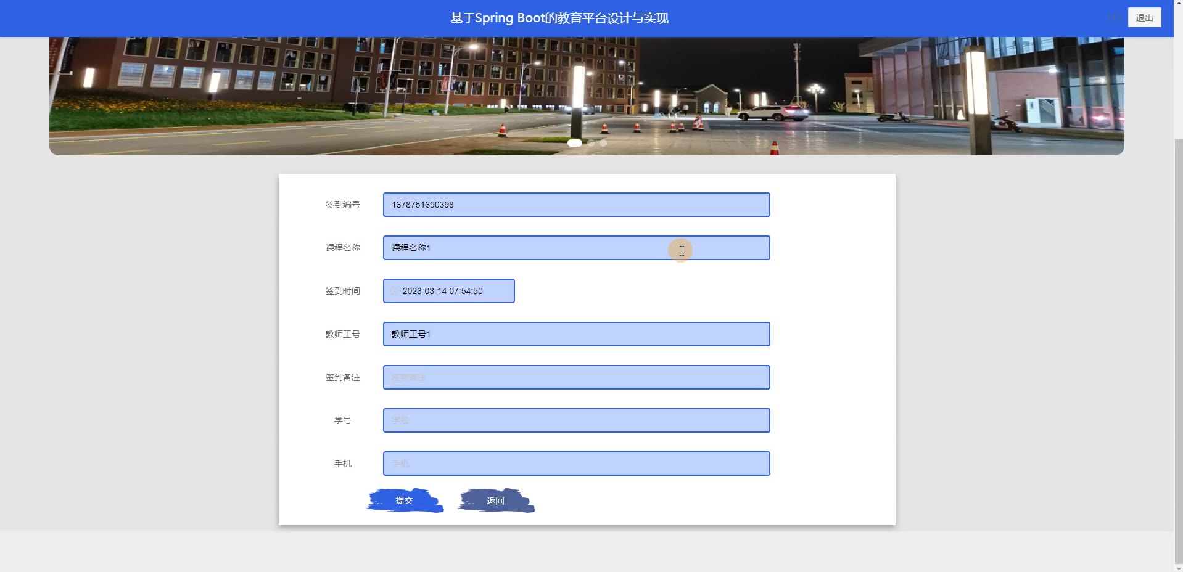Switch to the third carousel slide dot
This screenshot has width=1183, height=572.
tap(603, 143)
